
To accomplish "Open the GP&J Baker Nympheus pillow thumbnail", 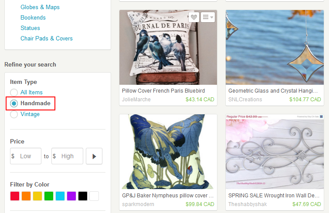I will 168,152.
